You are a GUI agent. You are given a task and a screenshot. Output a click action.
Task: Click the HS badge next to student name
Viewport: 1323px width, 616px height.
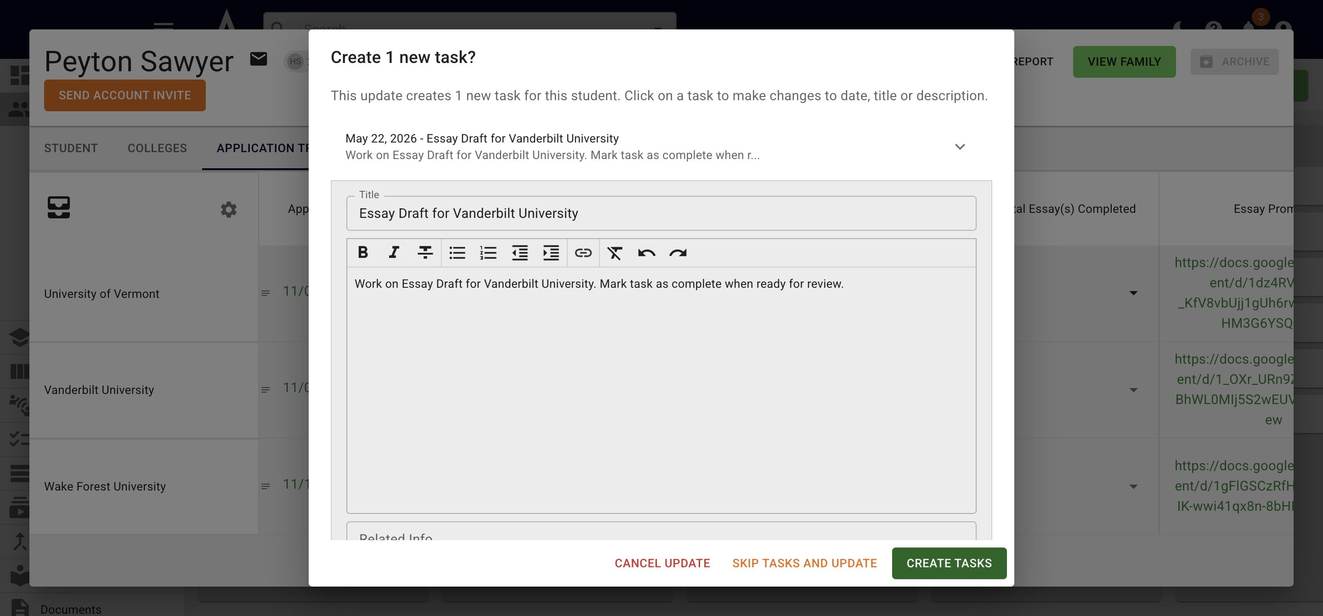(x=295, y=62)
